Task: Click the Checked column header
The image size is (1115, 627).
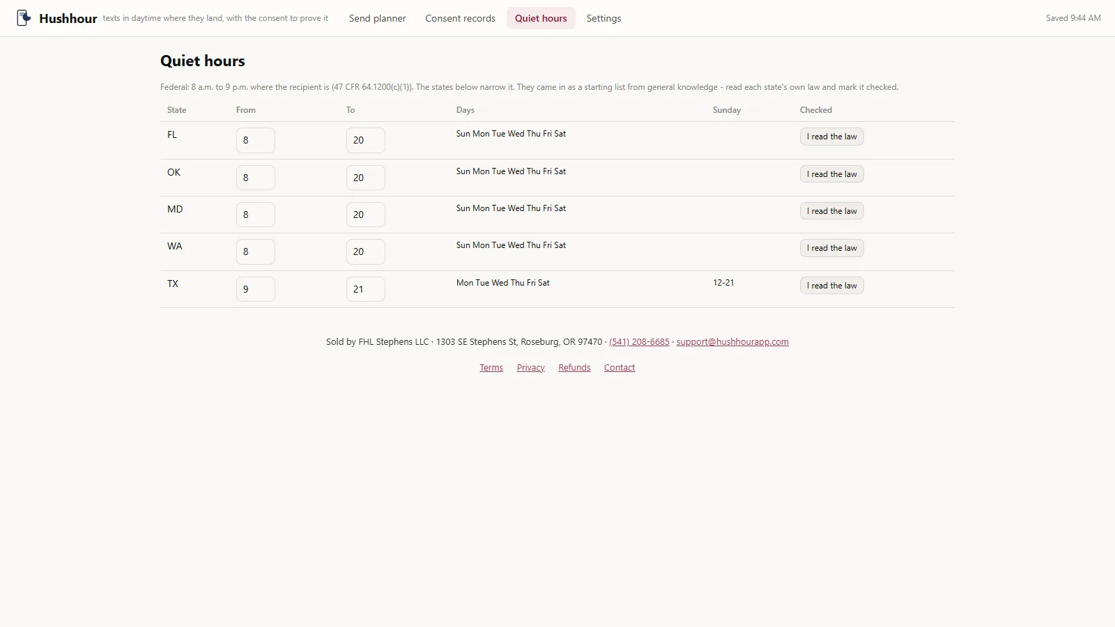Action: point(816,110)
